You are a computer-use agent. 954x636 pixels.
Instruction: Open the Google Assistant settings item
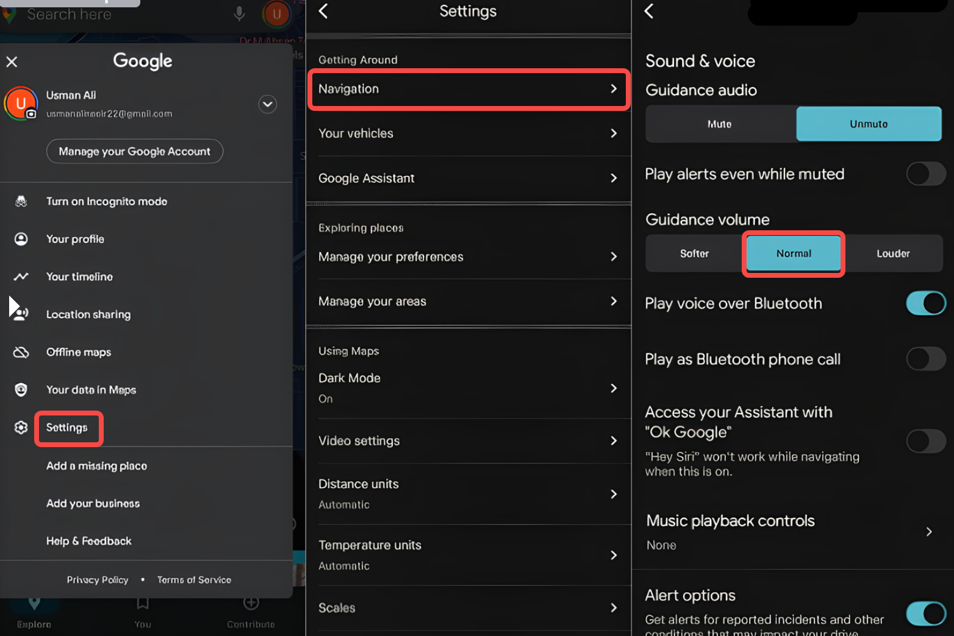pyautogui.click(x=468, y=178)
